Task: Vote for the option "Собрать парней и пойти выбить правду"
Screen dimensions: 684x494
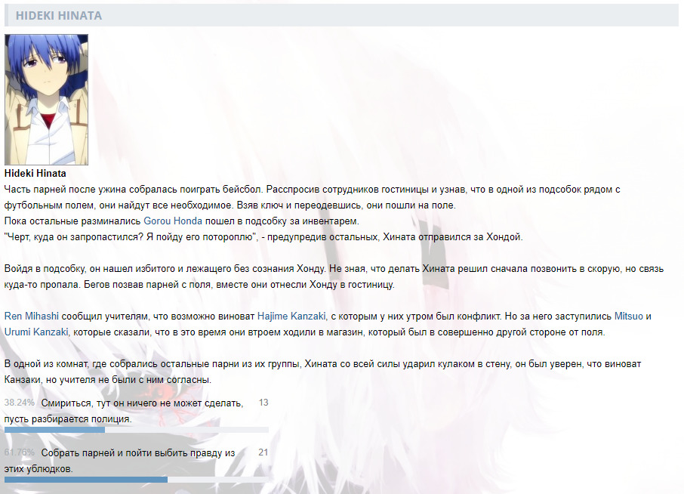Action: (x=137, y=453)
